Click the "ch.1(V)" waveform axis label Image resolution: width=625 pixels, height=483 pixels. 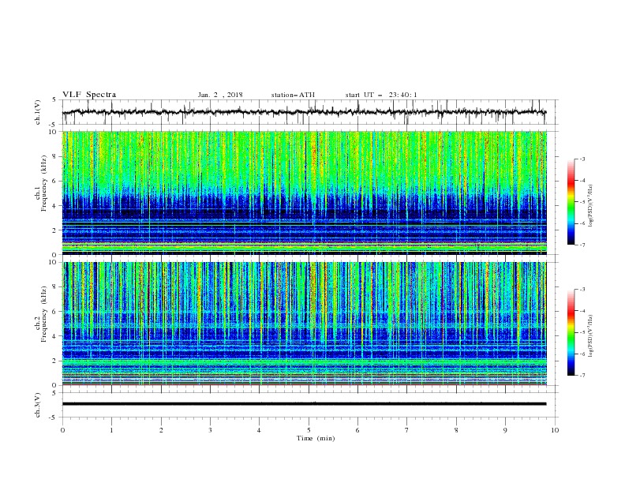(x=38, y=112)
